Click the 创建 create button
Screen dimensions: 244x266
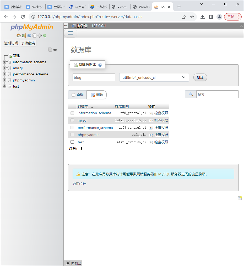tap(200, 77)
